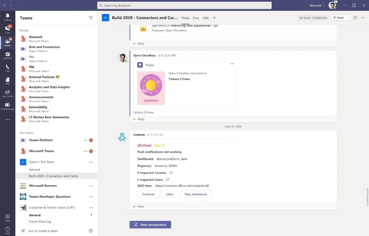Open App Studio from the app bar
Viewport: 369px width, 236px height.
[x=7, y=93]
